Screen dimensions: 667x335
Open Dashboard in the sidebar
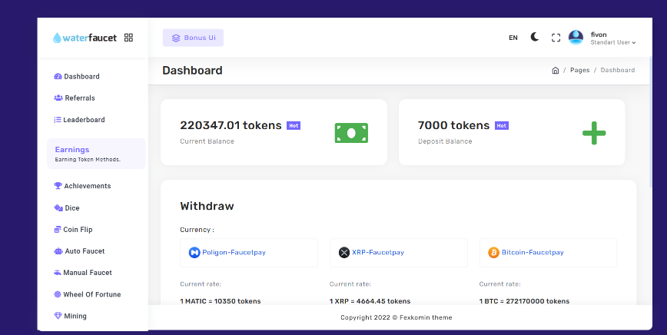click(81, 77)
